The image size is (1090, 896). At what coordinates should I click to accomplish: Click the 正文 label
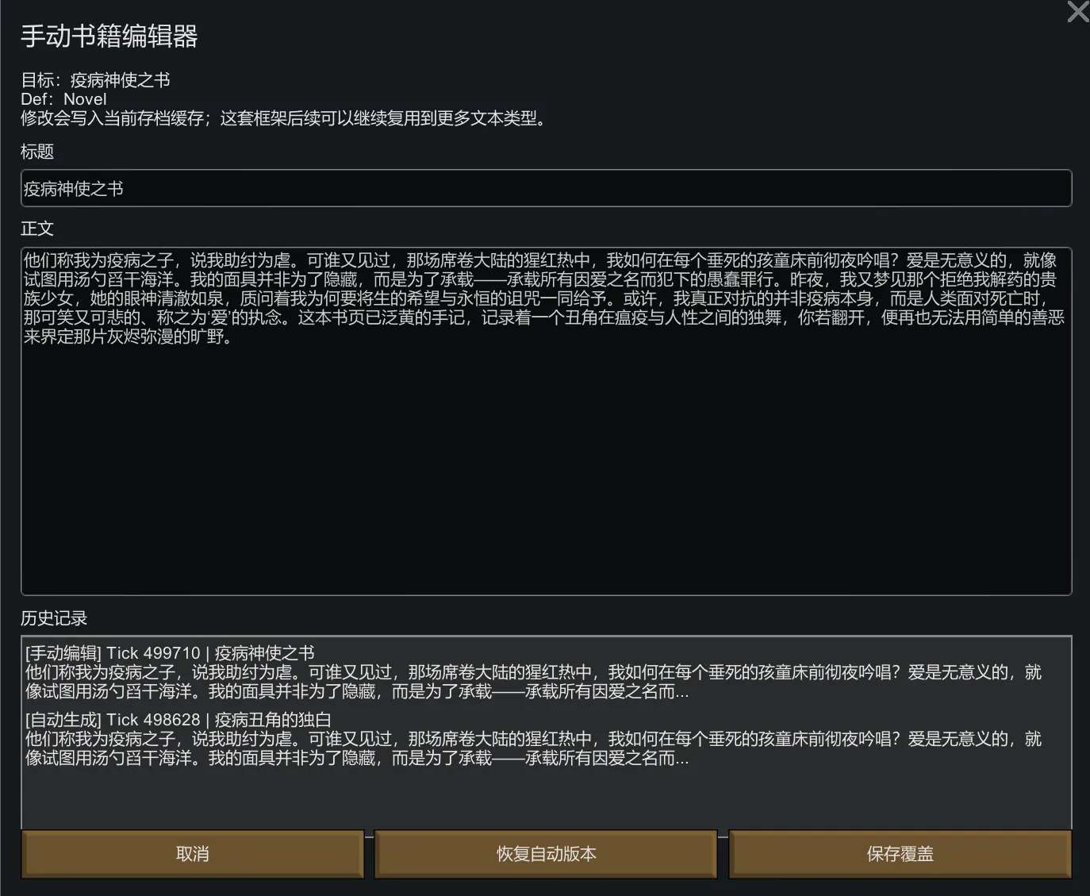37,229
